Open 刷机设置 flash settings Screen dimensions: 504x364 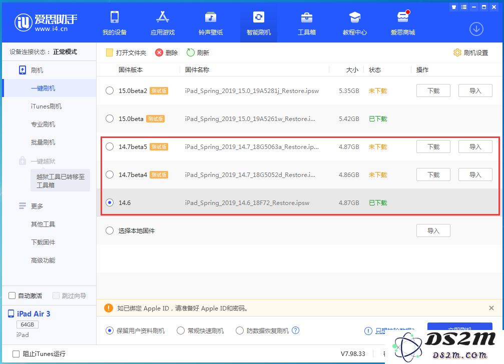coord(470,52)
